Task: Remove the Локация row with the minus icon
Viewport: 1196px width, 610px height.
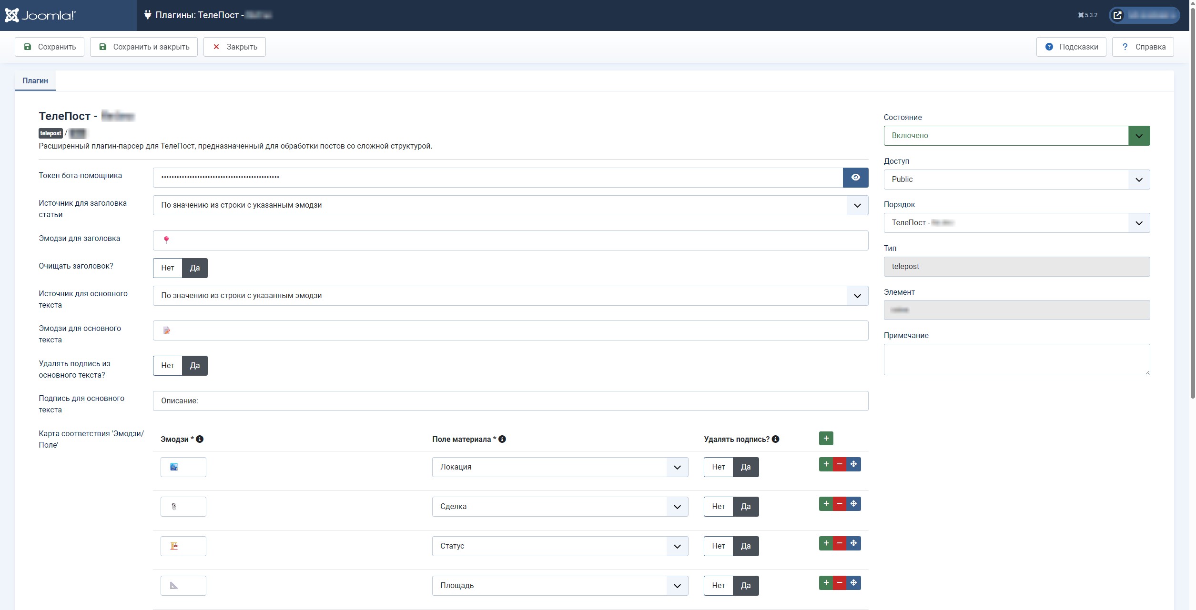Action: tap(840, 464)
